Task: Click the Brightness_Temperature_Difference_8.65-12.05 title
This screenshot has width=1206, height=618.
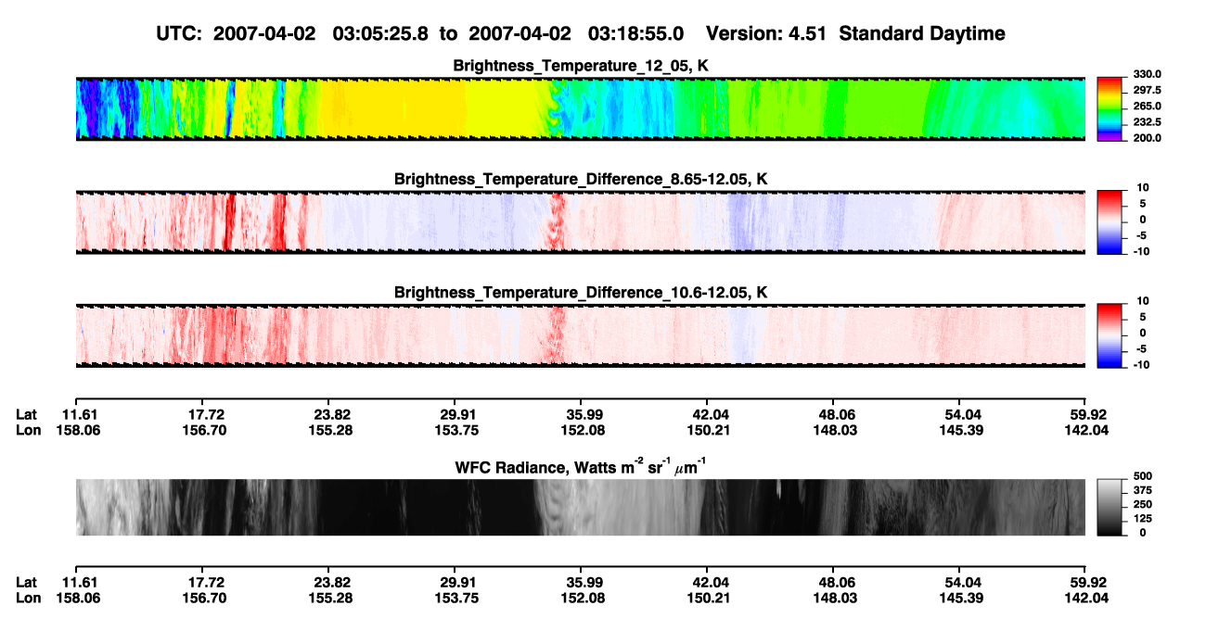Action: tap(581, 179)
